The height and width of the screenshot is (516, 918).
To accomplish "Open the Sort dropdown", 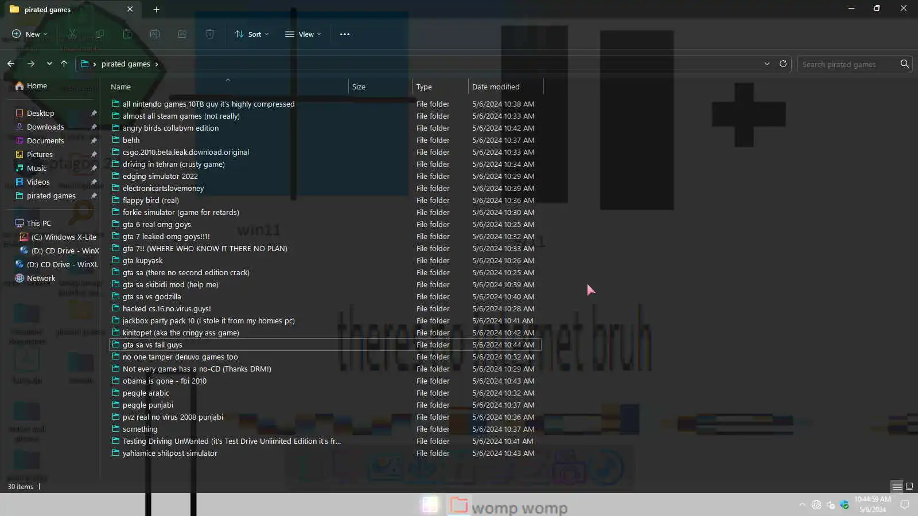I will tap(252, 34).
